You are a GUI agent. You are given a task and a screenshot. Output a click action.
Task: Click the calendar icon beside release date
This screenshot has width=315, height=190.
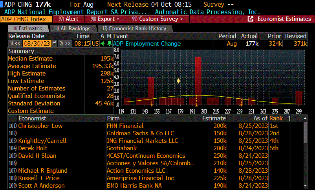pyautogui.click(x=54, y=44)
